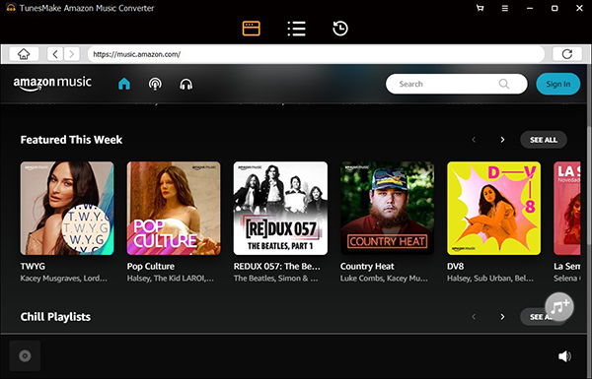Show next Featured This Week items
The image size is (592, 379).
(x=502, y=140)
